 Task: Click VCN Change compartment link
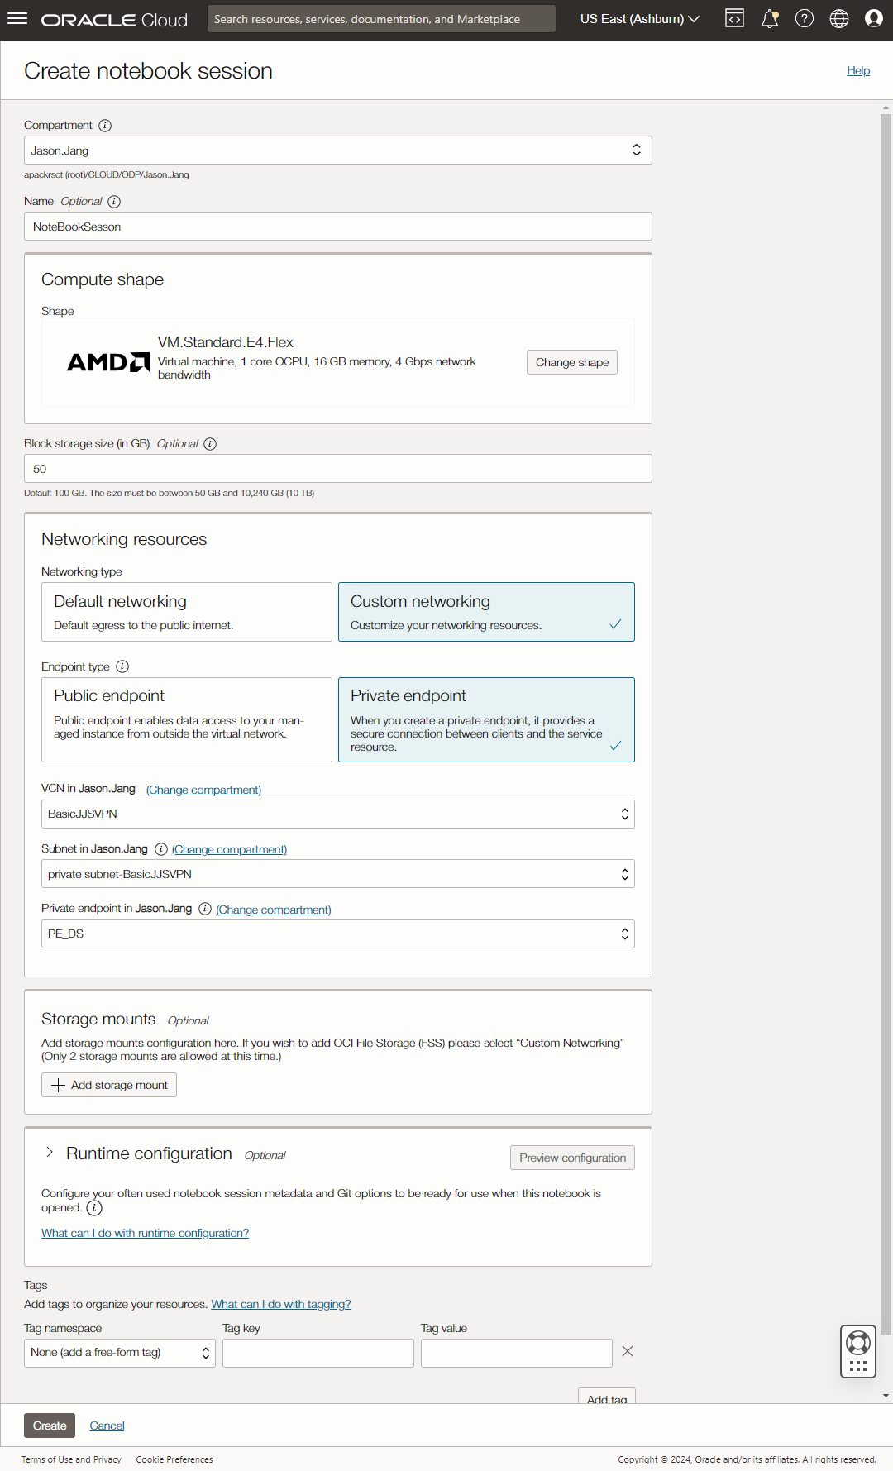(203, 790)
